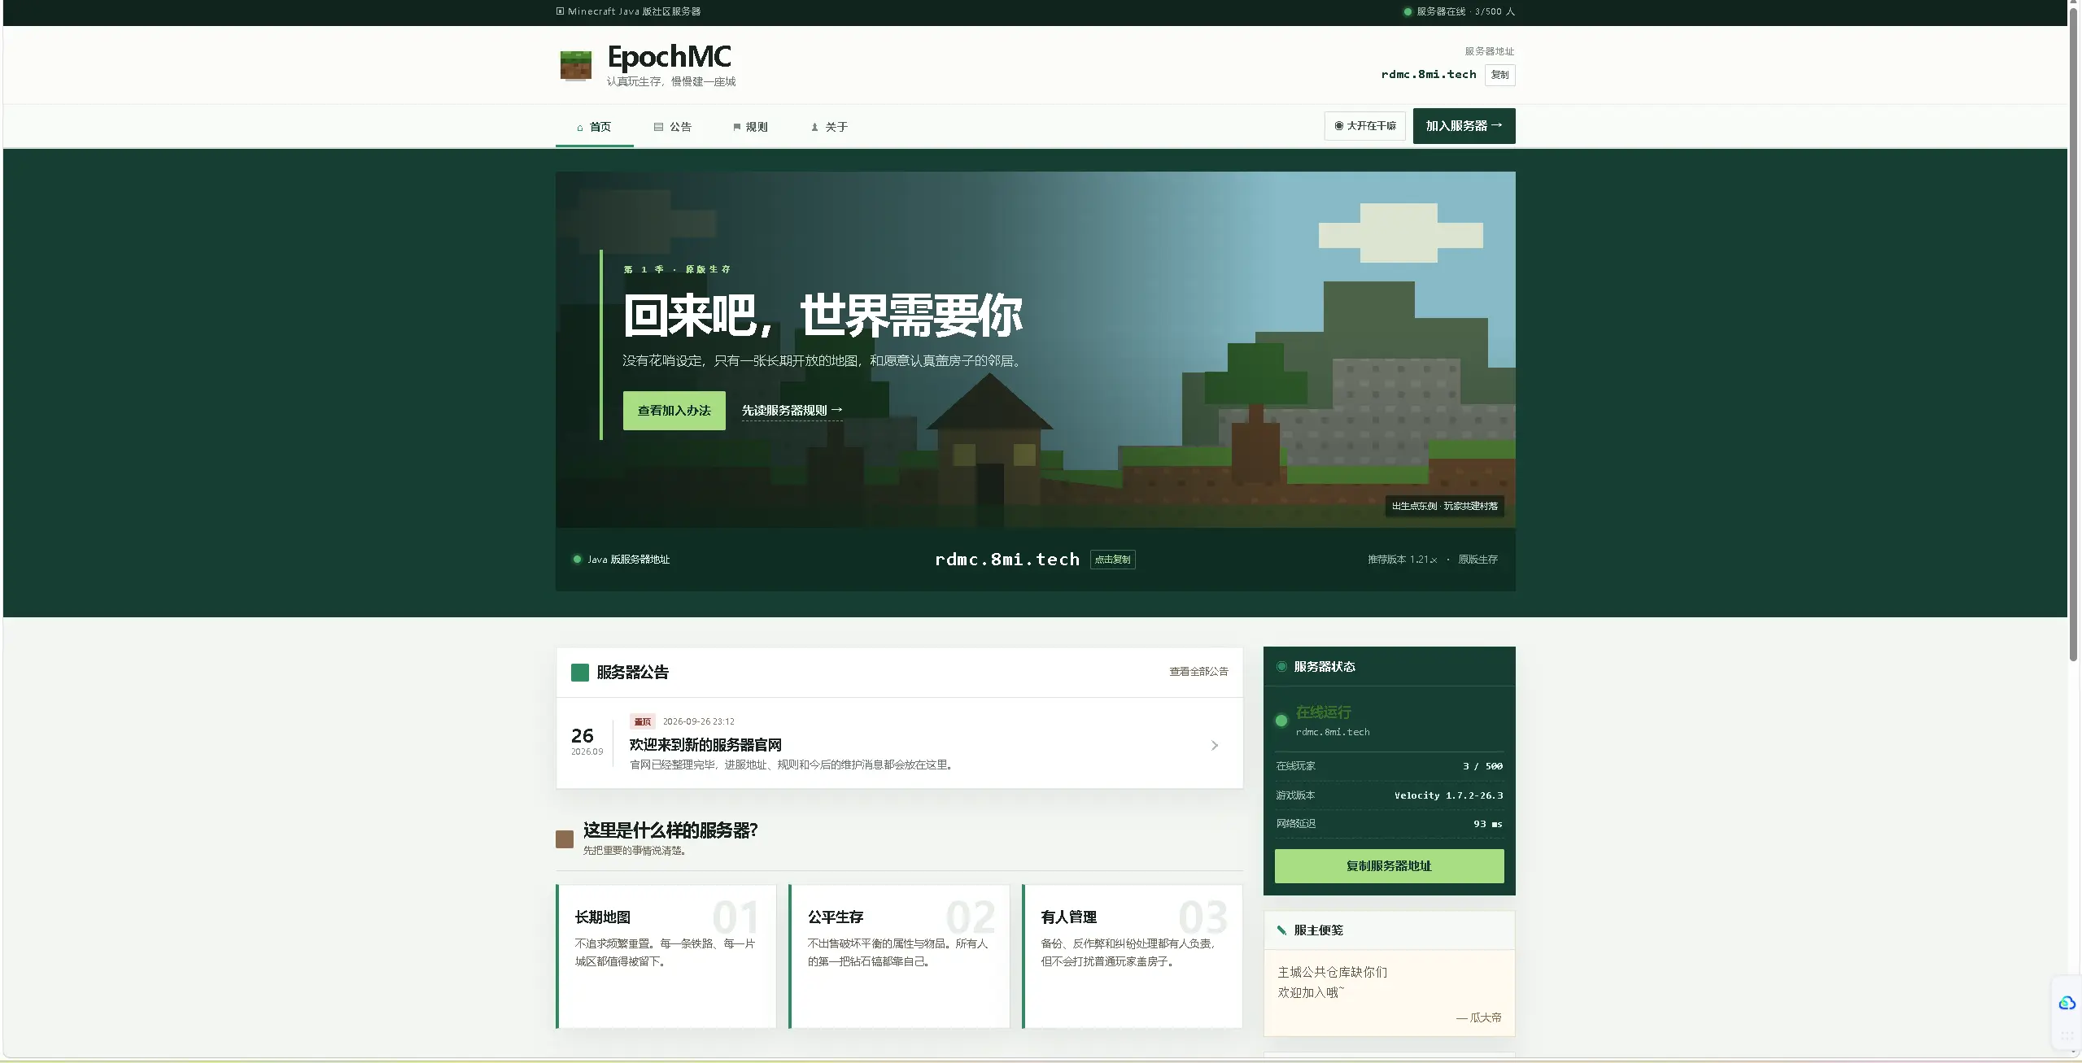Click the small square icon before Minecraft Java 版社区服务器
The image size is (2082, 1063).
[560, 11]
